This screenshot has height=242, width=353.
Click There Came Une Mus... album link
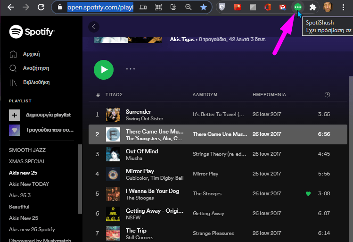(x=220, y=134)
